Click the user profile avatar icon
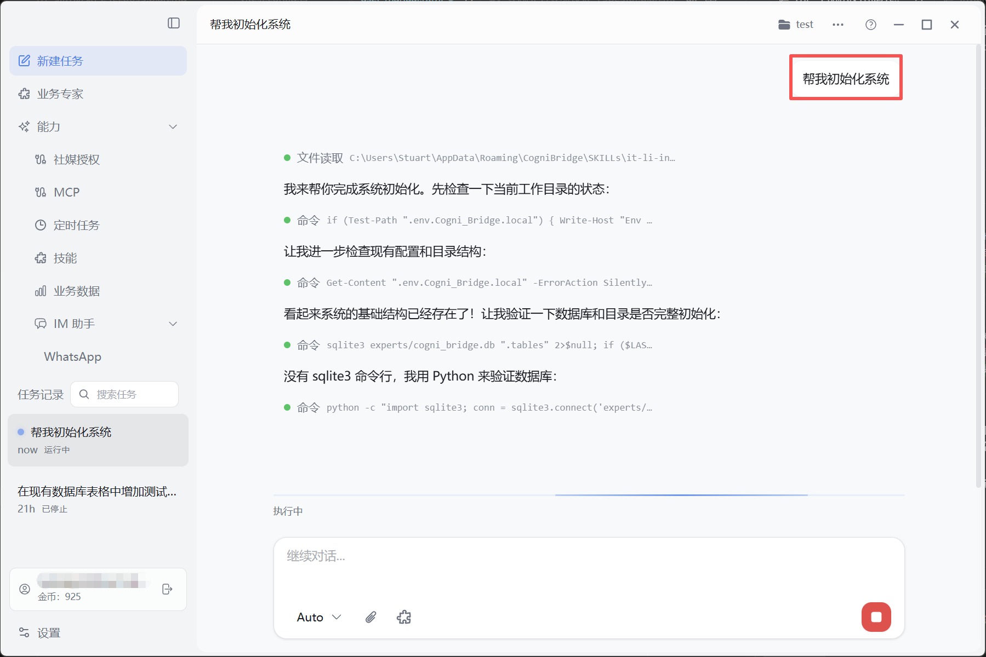Viewport: 986px width, 657px height. click(25, 589)
